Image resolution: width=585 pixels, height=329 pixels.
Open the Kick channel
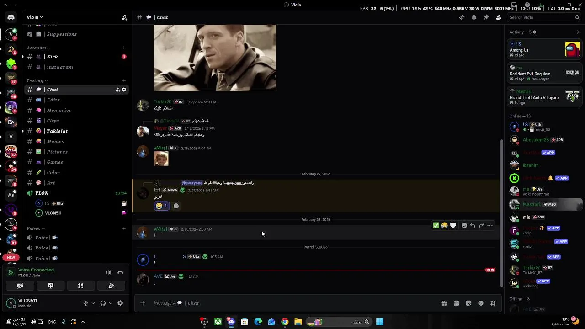pos(77,57)
